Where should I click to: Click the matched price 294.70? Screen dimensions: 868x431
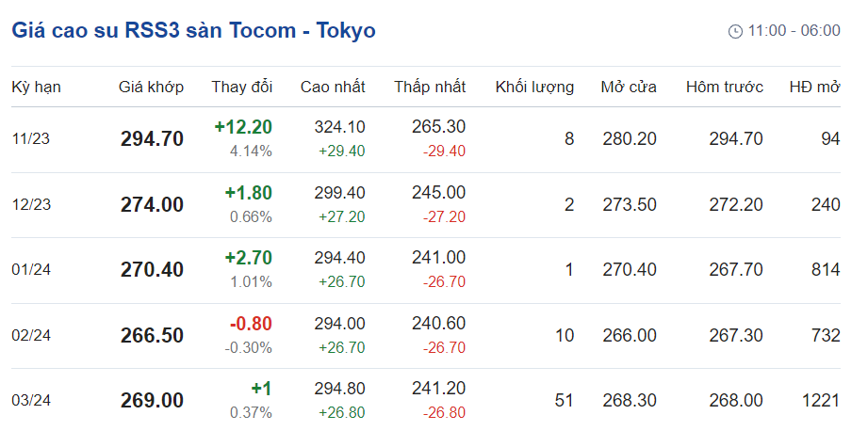point(152,139)
